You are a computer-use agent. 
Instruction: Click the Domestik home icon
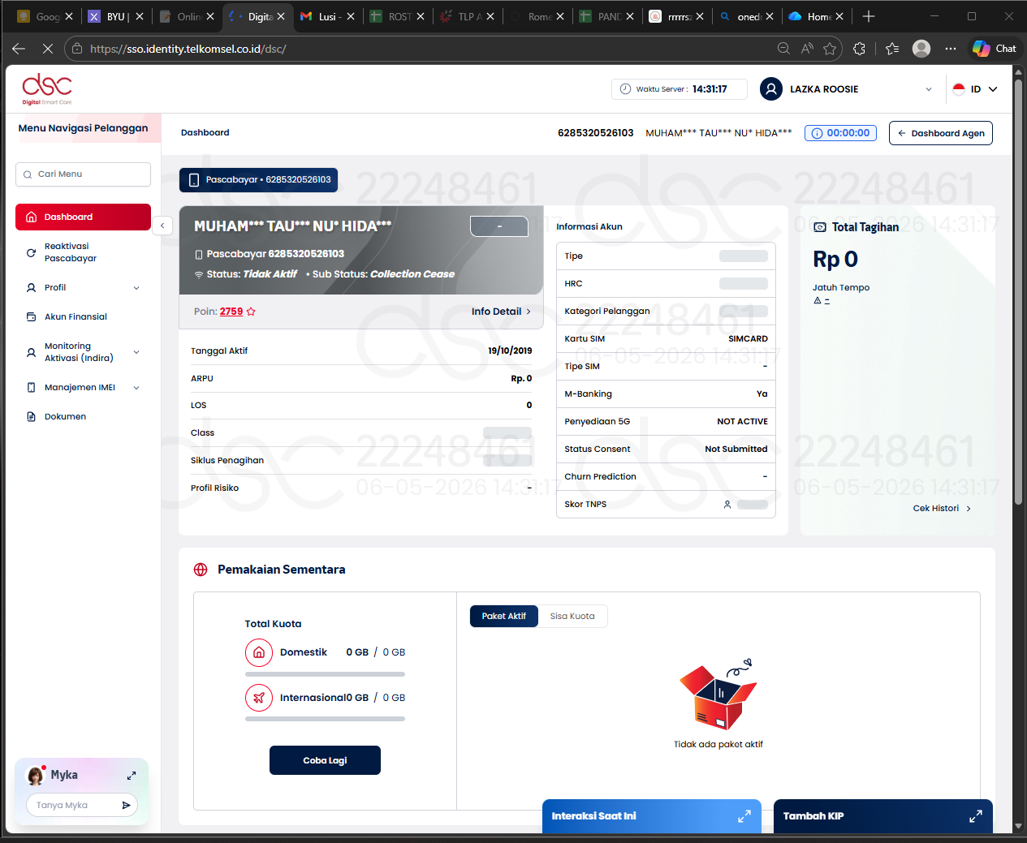(x=258, y=652)
